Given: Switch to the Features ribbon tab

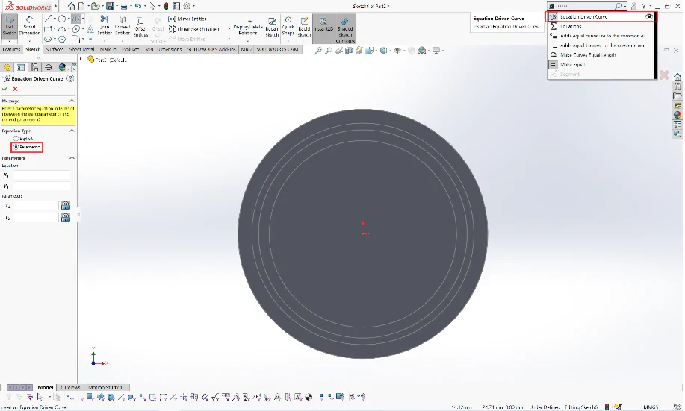Looking at the screenshot, I should tap(11, 49).
